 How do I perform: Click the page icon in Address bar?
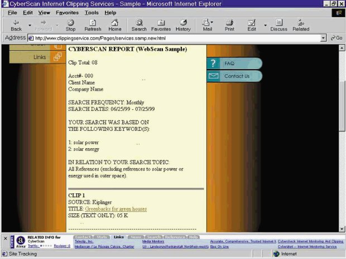click(x=31, y=38)
